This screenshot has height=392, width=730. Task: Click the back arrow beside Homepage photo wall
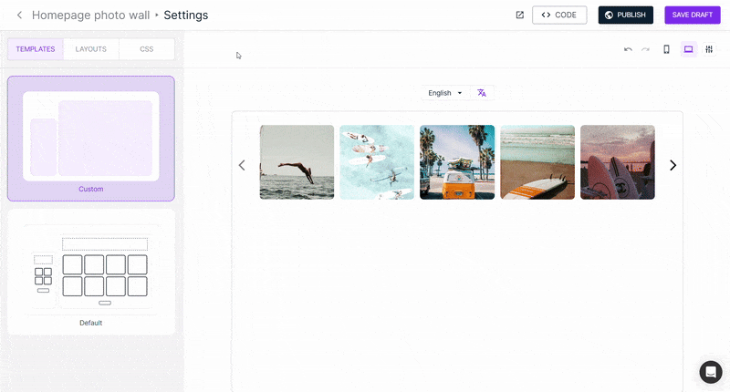tap(19, 15)
